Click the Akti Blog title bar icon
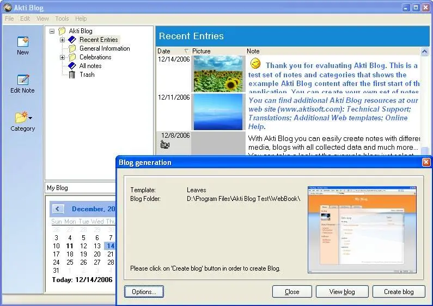This screenshot has width=433, height=306. (x=8, y=8)
